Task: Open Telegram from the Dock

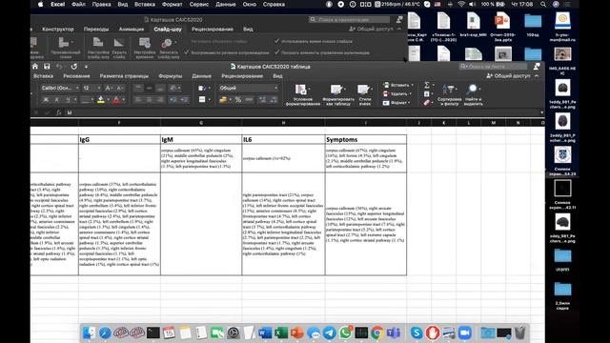Action: (330, 333)
